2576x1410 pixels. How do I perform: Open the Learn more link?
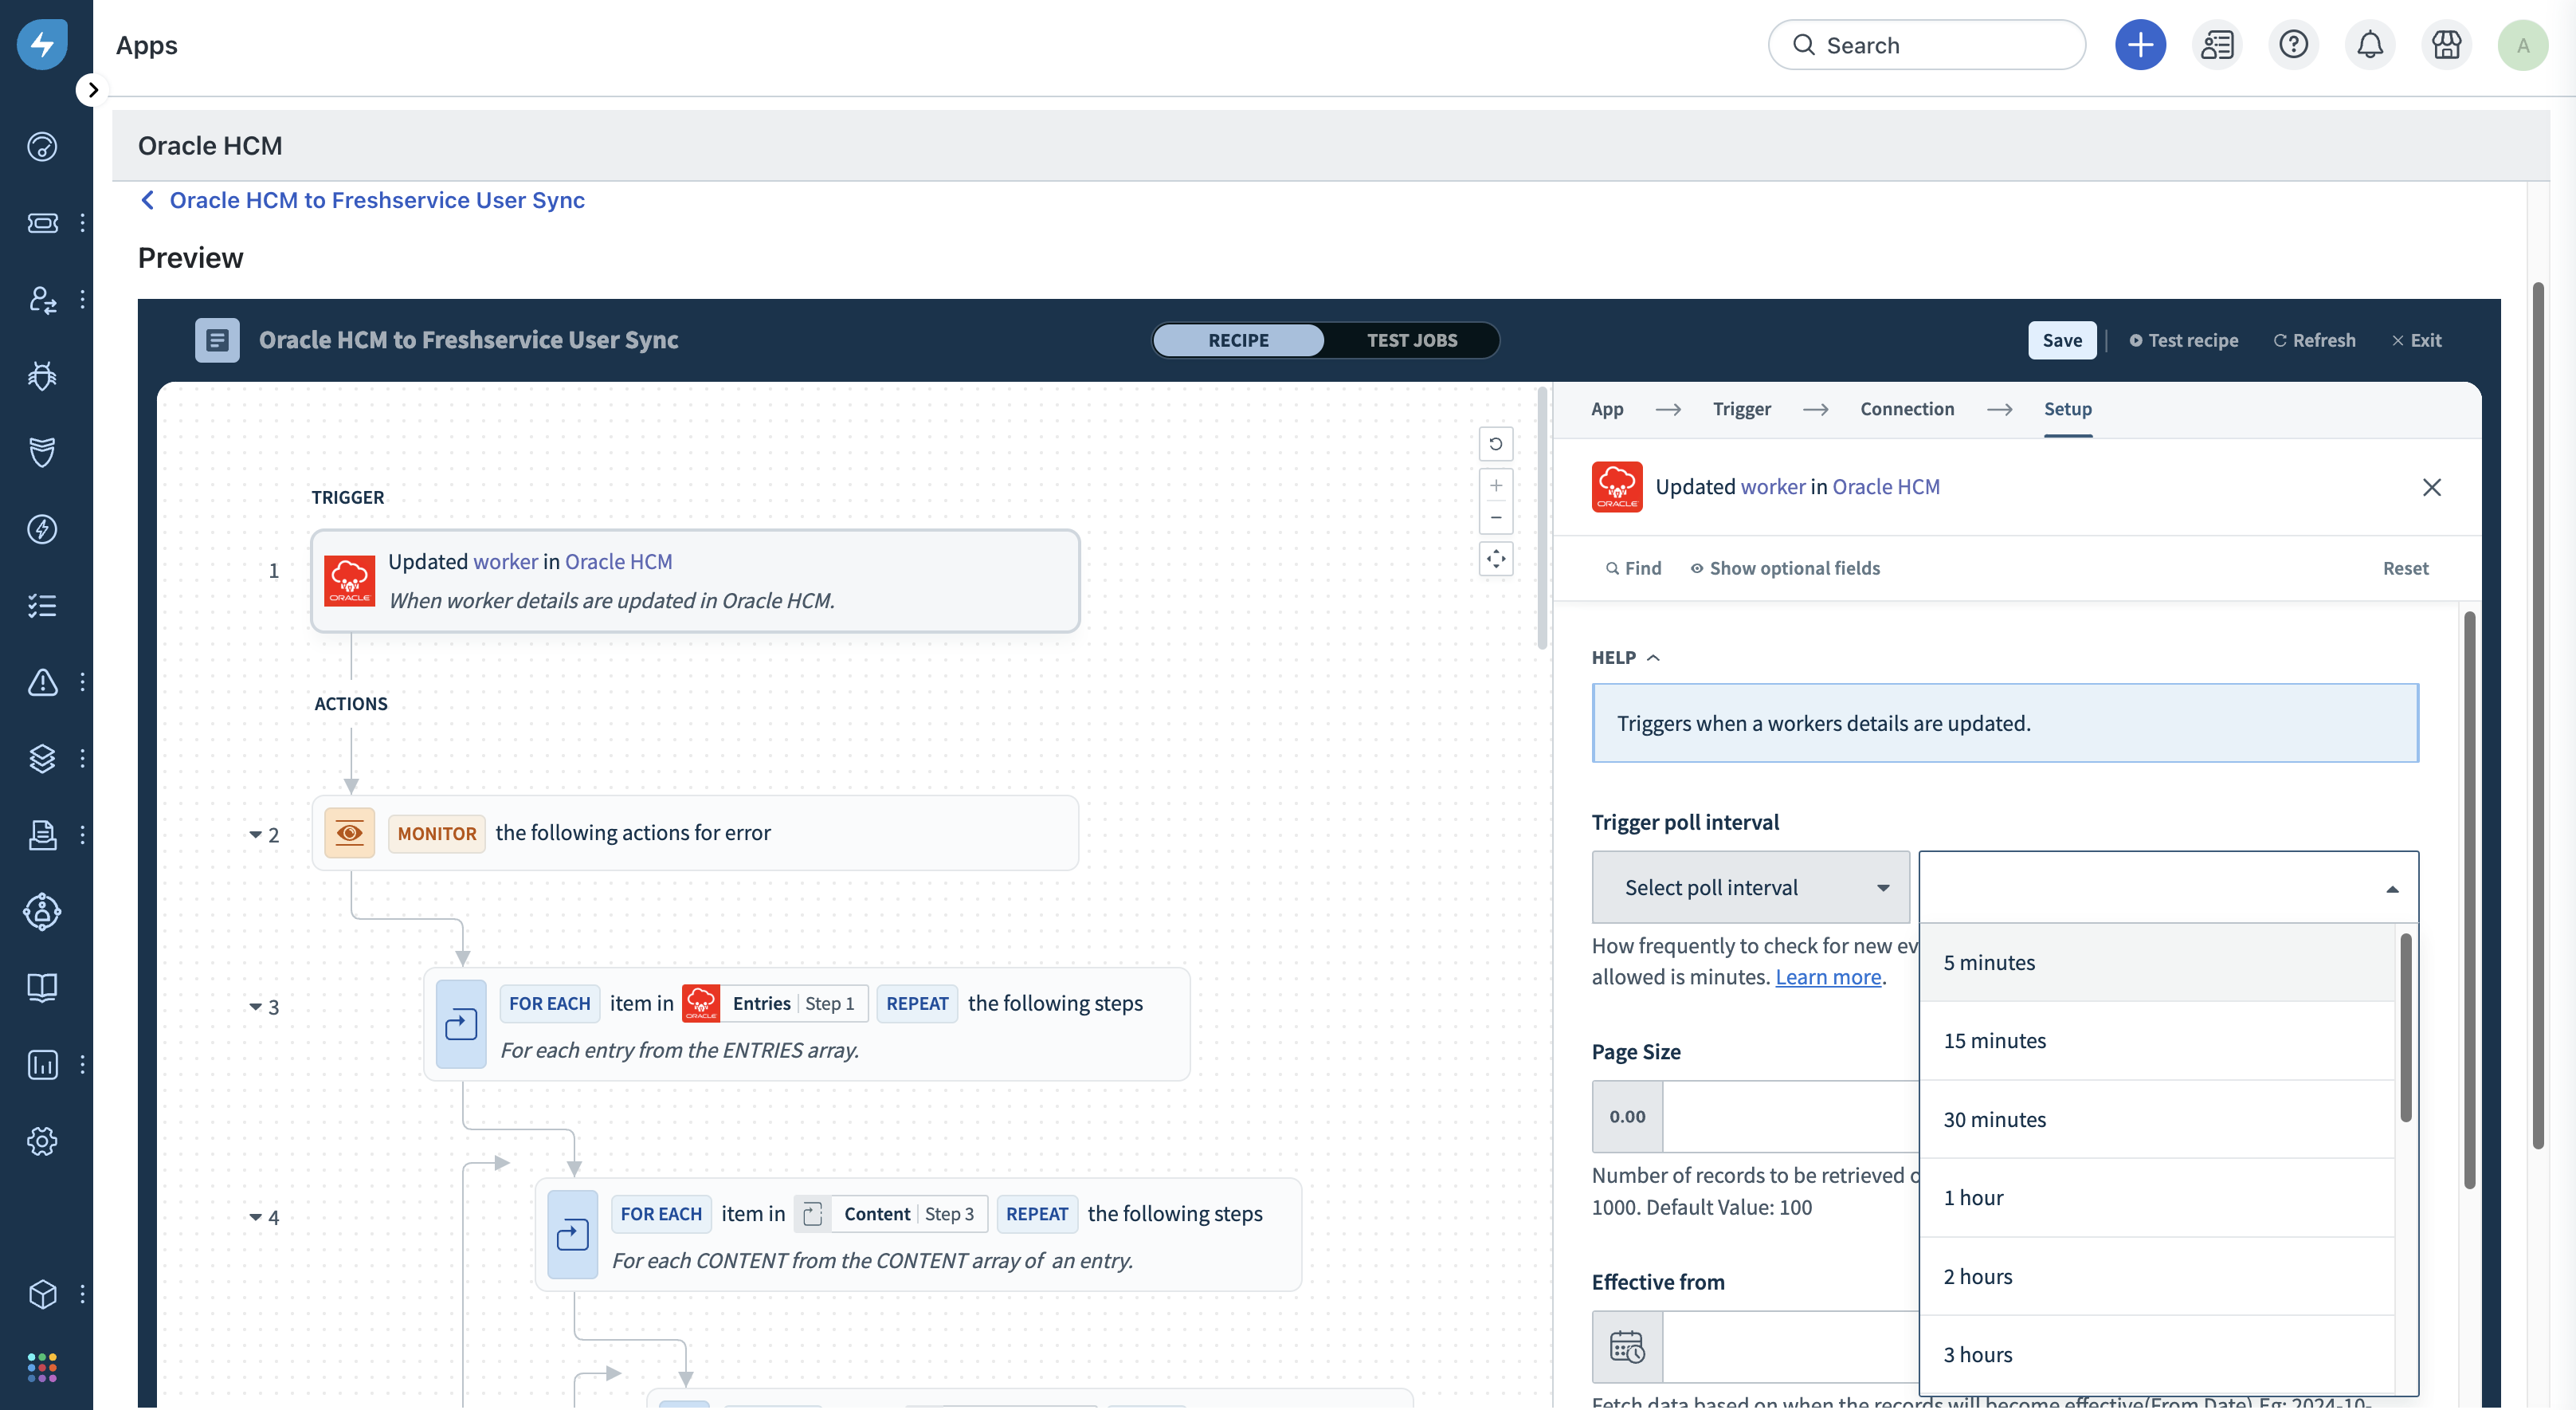coord(1827,977)
